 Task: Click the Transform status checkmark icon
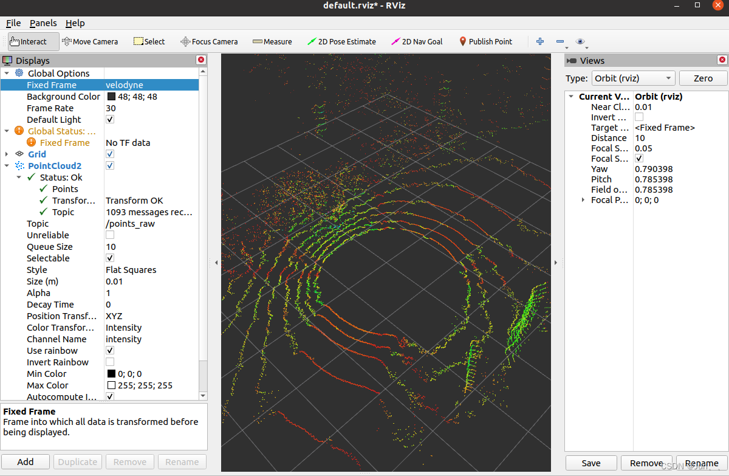point(43,201)
